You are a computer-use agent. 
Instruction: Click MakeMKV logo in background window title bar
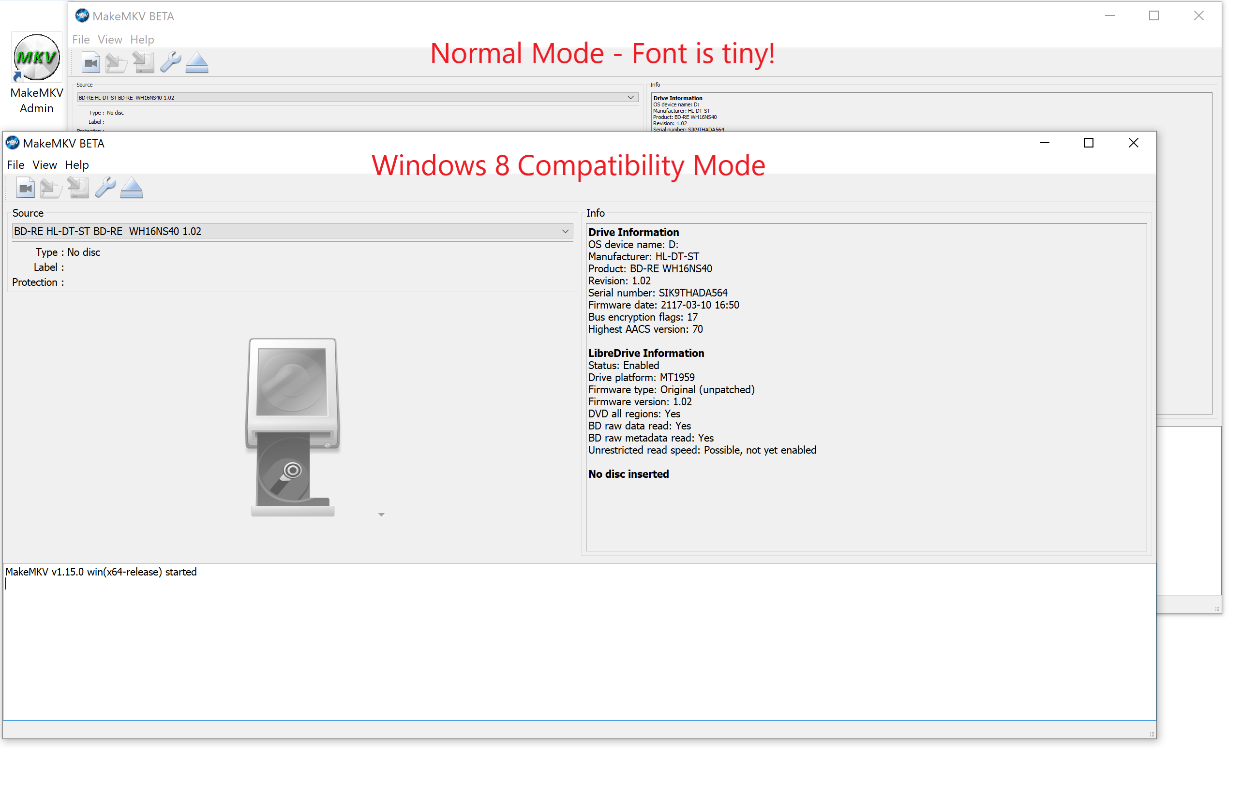click(x=82, y=15)
